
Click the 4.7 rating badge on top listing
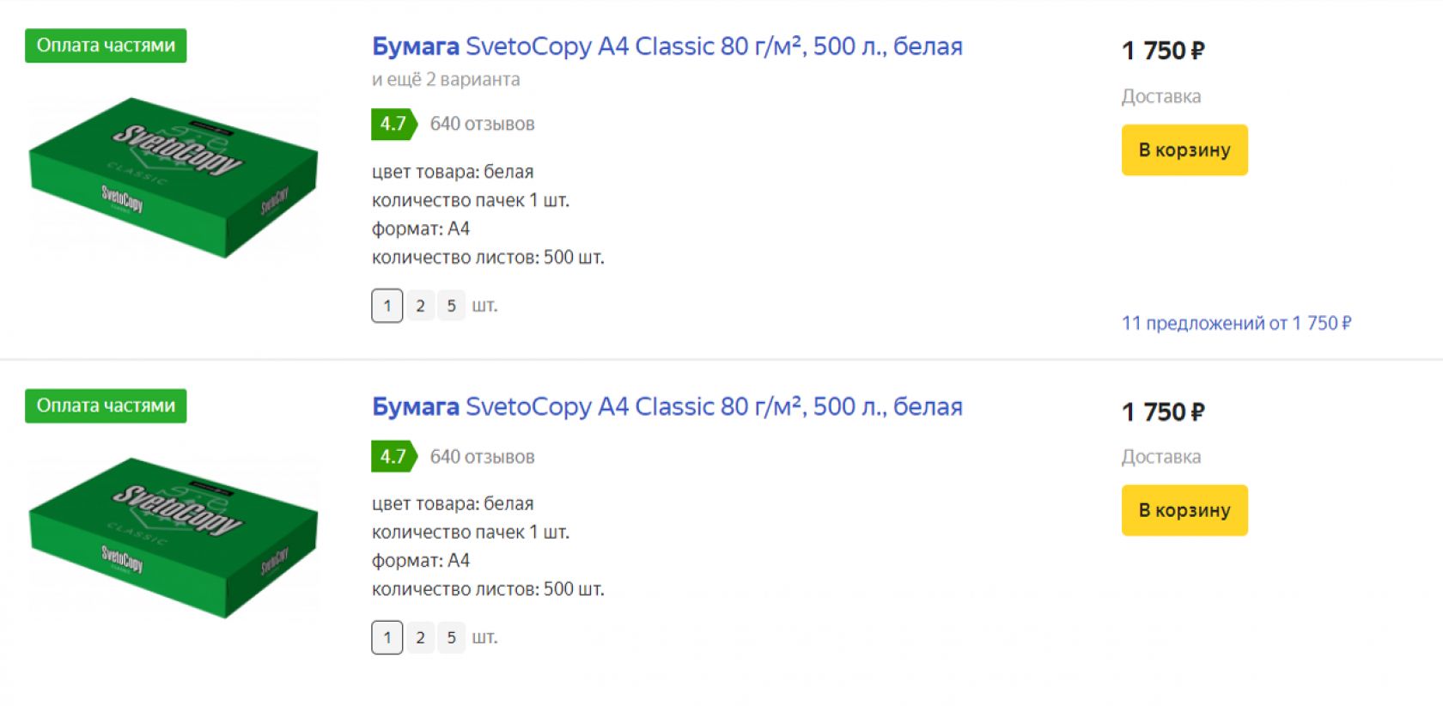(393, 124)
